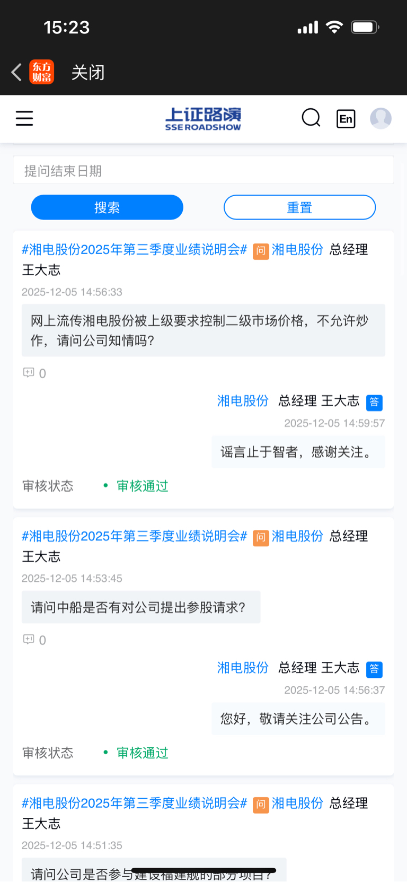Open the hamburger menu
The image size is (407, 882).
tap(24, 118)
